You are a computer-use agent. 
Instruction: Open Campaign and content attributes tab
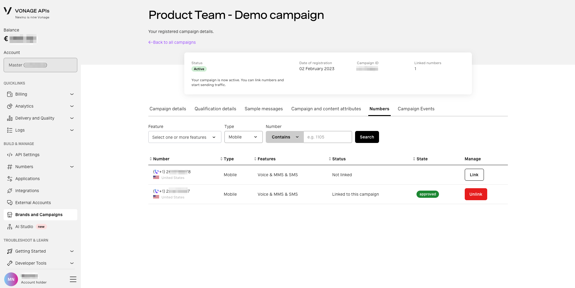pyautogui.click(x=326, y=109)
